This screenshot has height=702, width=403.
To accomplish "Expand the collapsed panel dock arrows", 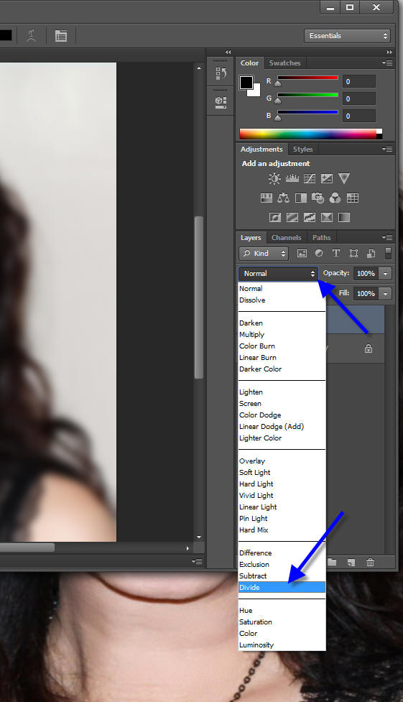I will pos(228,52).
